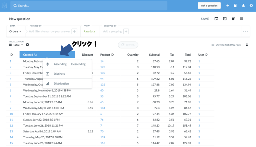Open order ID link 10
Image resolution: width=256 pixels, height=147 pixels.
[11, 114]
